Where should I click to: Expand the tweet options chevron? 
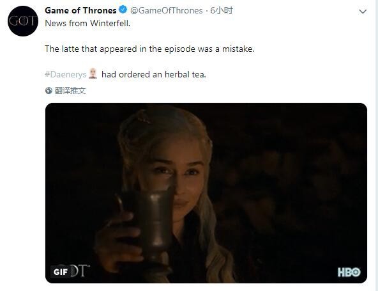click(363, 12)
